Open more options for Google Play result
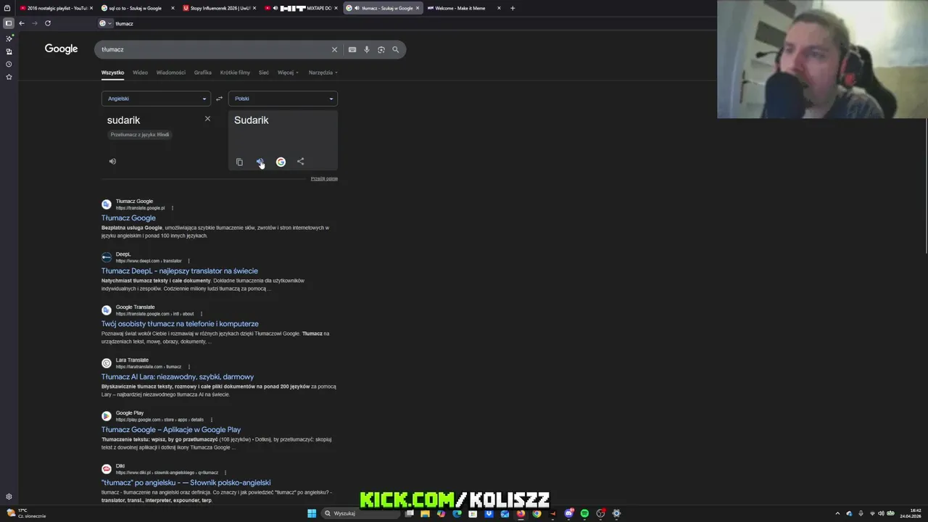Image resolution: width=928 pixels, height=522 pixels. 211,420
